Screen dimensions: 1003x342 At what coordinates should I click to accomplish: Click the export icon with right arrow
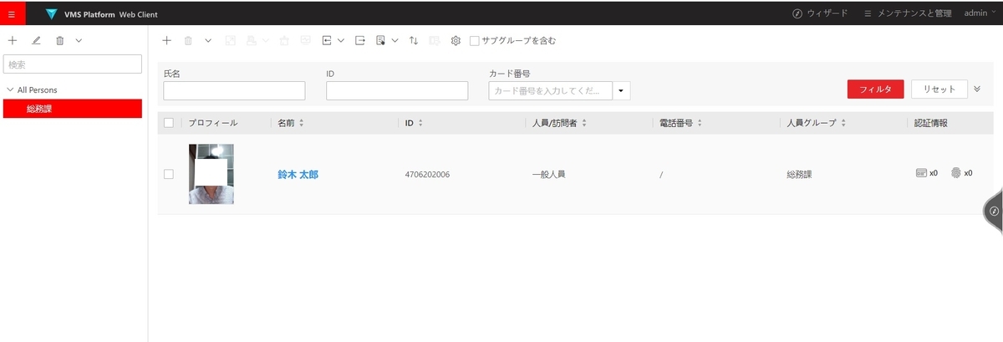pyautogui.click(x=360, y=40)
